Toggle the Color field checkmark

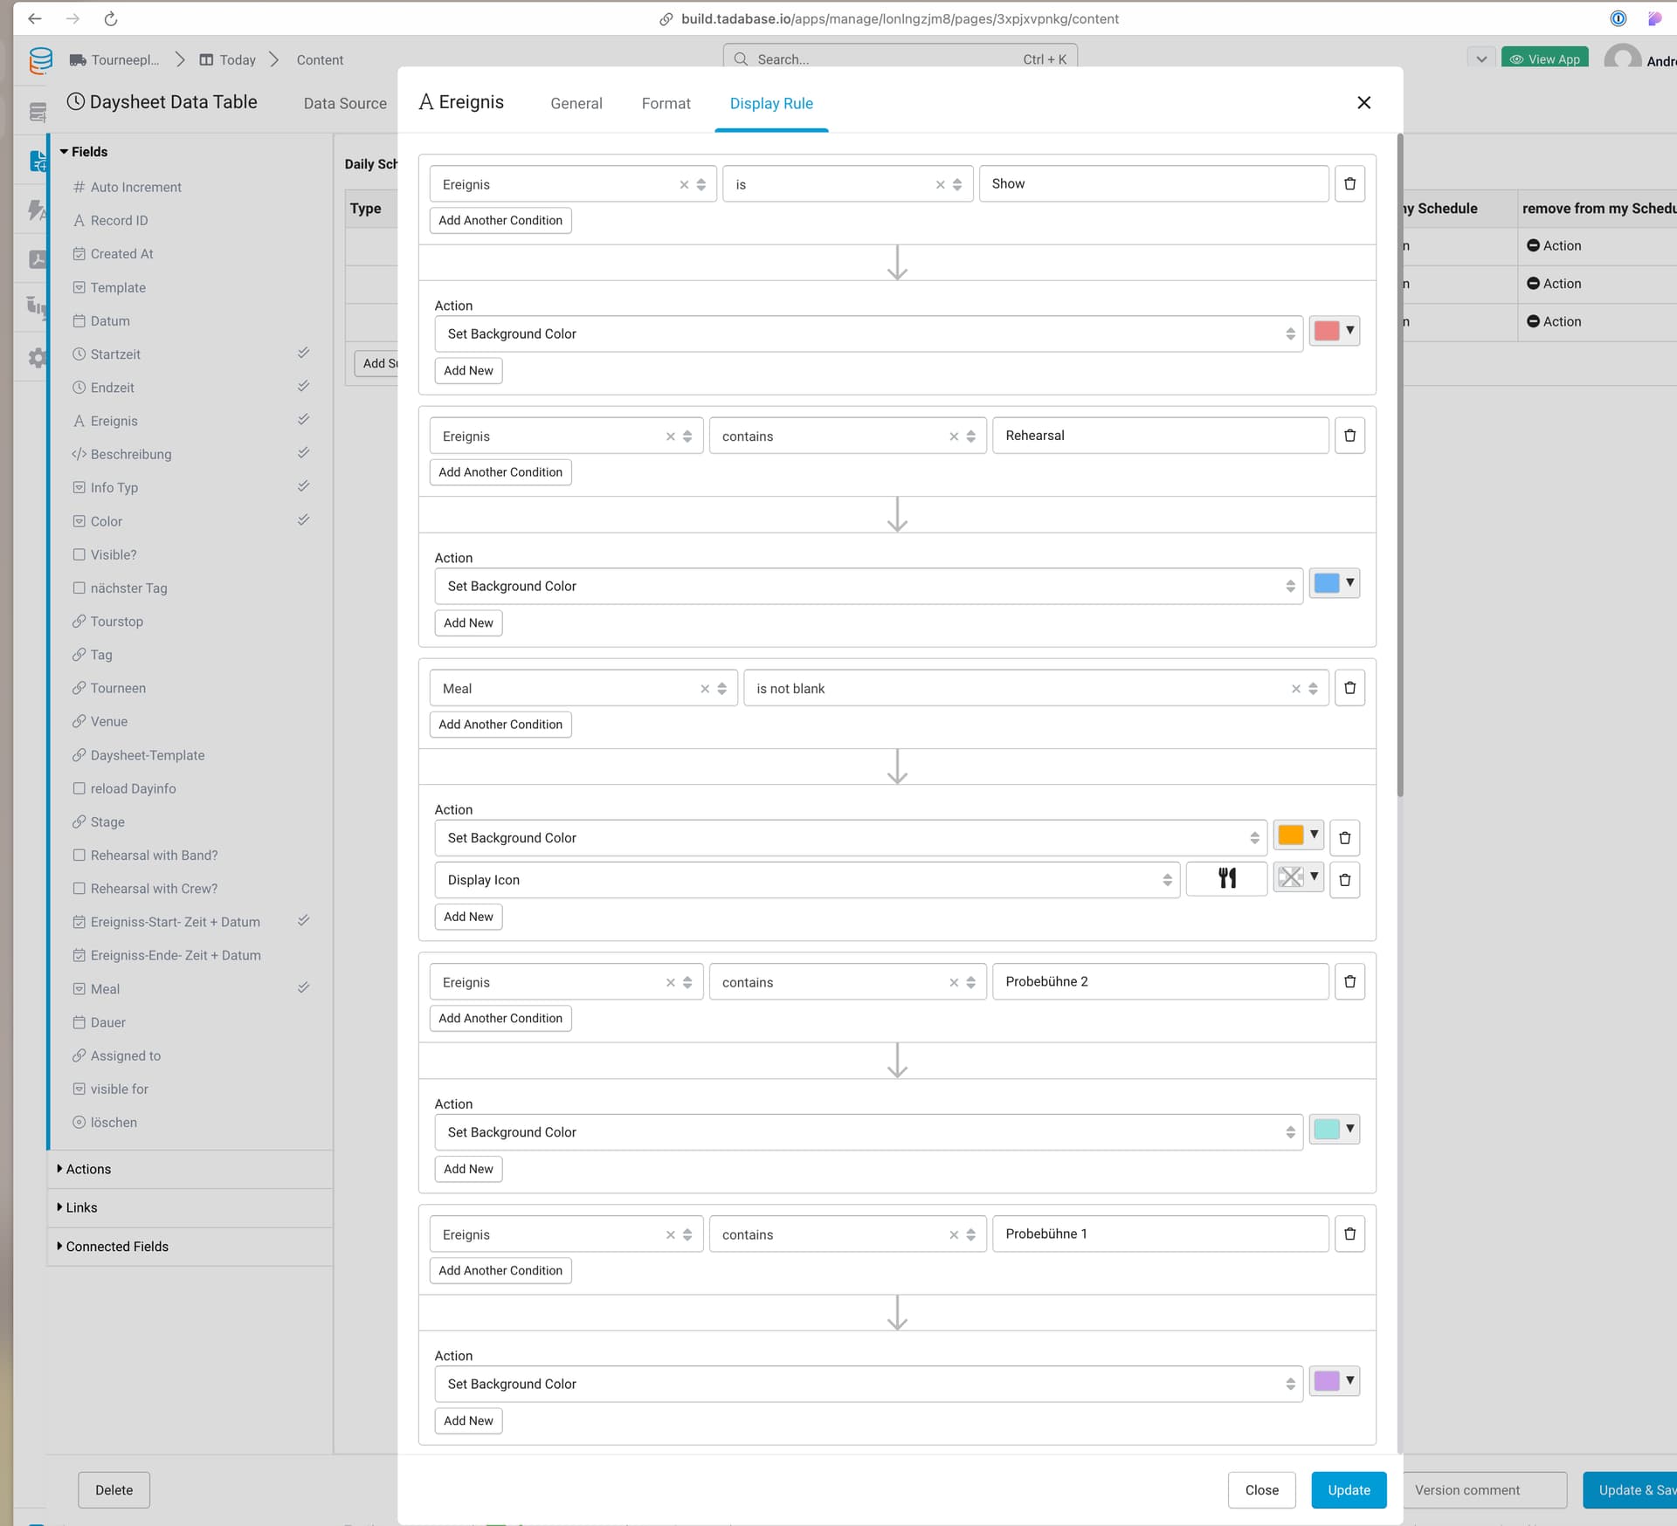[303, 519]
